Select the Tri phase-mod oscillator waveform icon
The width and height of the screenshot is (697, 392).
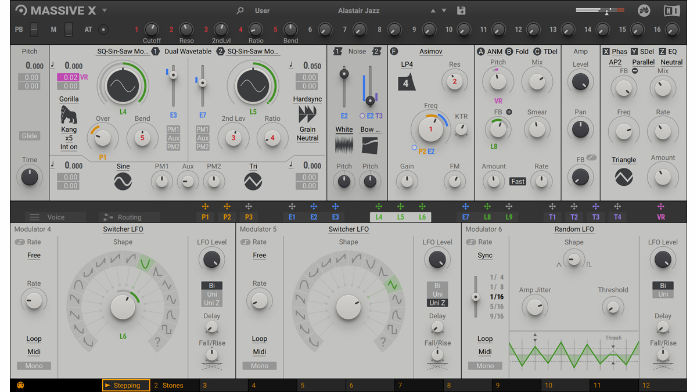(x=253, y=182)
